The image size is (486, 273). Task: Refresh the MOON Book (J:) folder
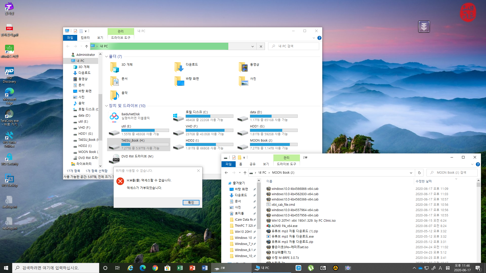point(419,173)
